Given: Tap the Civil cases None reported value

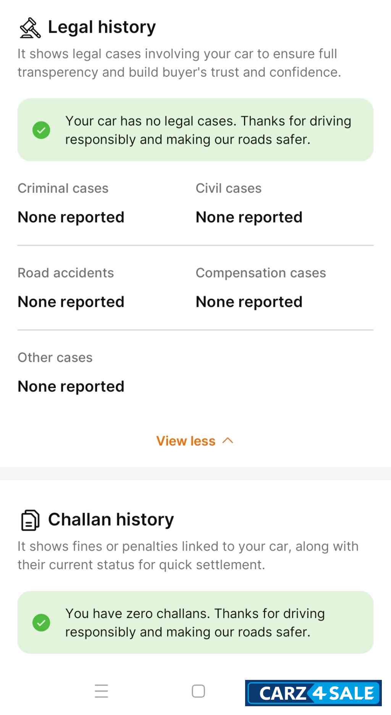Looking at the screenshot, I should click(x=249, y=217).
